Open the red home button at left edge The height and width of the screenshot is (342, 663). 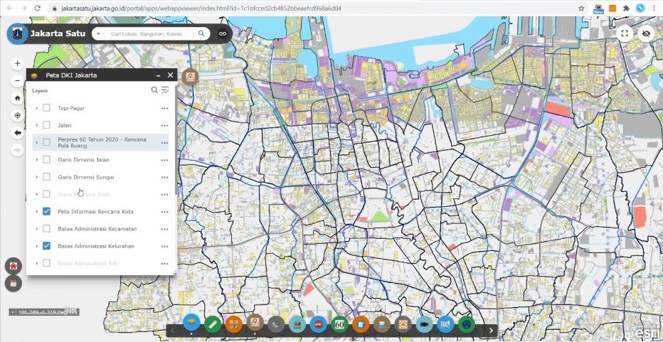click(14, 266)
